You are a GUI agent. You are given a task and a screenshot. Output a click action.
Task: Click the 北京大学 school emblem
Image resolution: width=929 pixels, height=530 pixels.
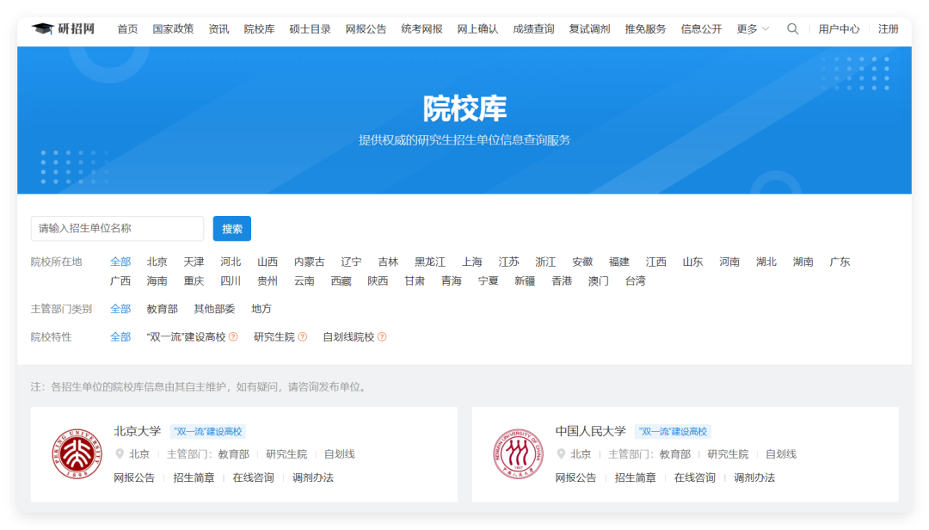pyautogui.click(x=77, y=453)
